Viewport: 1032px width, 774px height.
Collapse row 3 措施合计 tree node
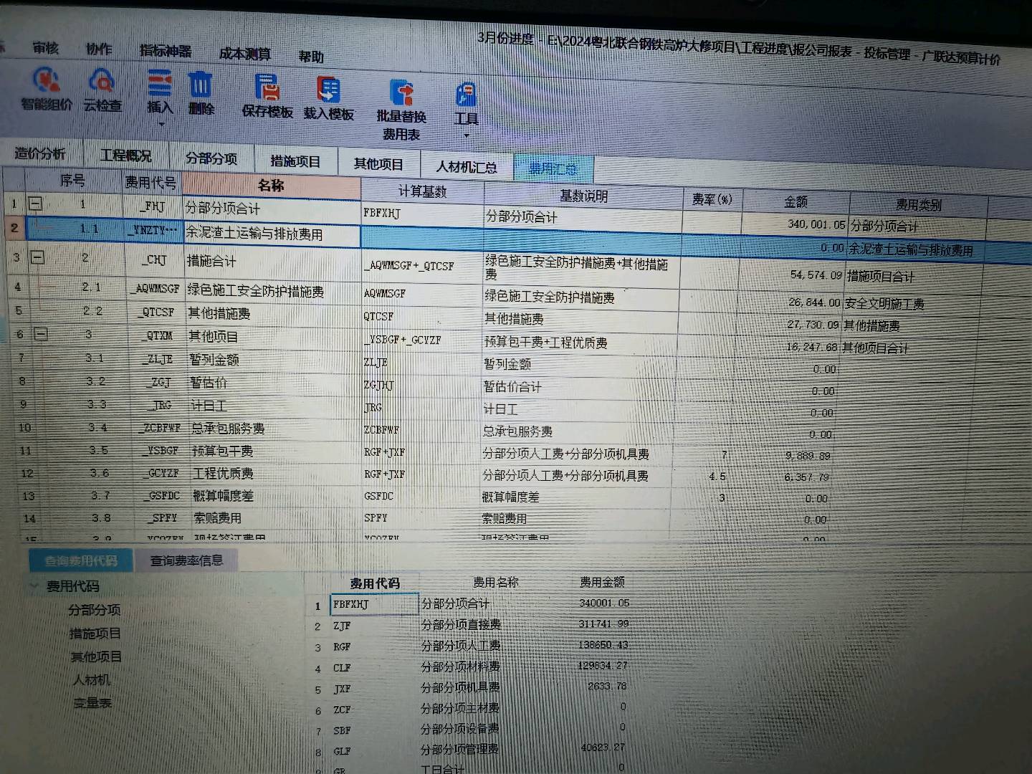coord(37,257)
